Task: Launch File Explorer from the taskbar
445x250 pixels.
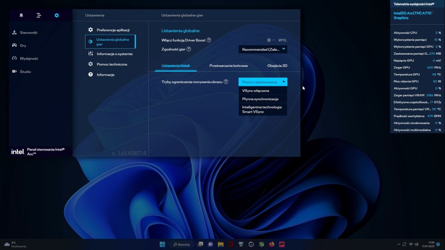Action: click(220, 244)
